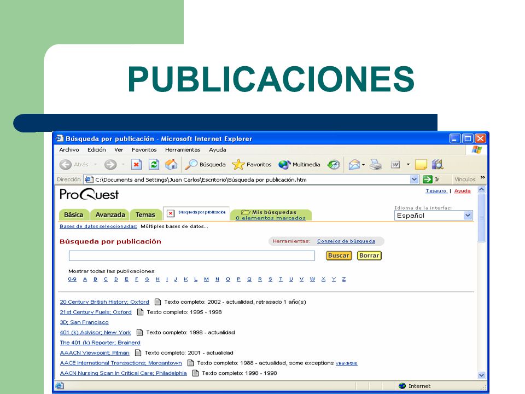
Task: Show publications starting with letter Z
Action: click(343, 279)
